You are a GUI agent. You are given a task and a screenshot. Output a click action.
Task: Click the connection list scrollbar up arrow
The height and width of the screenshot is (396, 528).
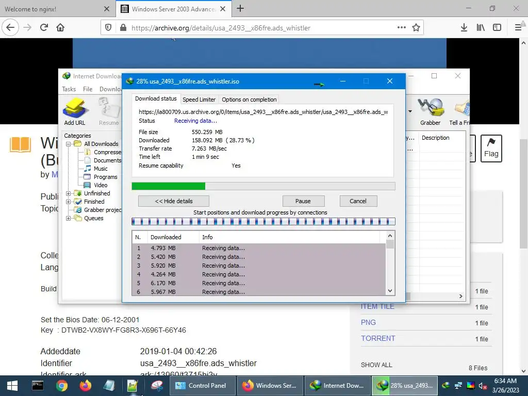coord(390,236)
